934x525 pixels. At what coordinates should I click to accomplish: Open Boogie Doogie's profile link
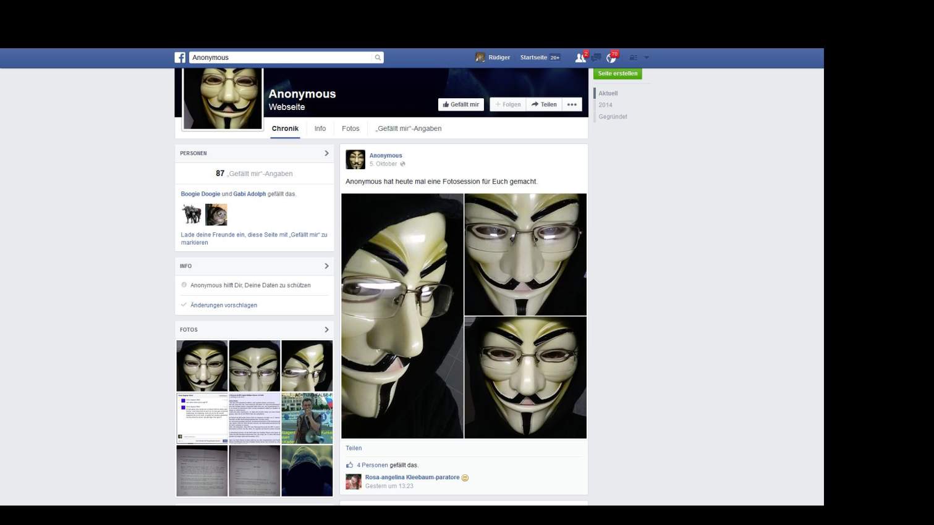point(200,194)
